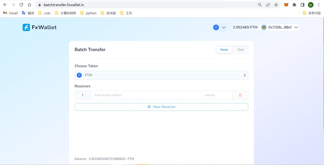Focus the receiver address input

[x=146, y=95]
